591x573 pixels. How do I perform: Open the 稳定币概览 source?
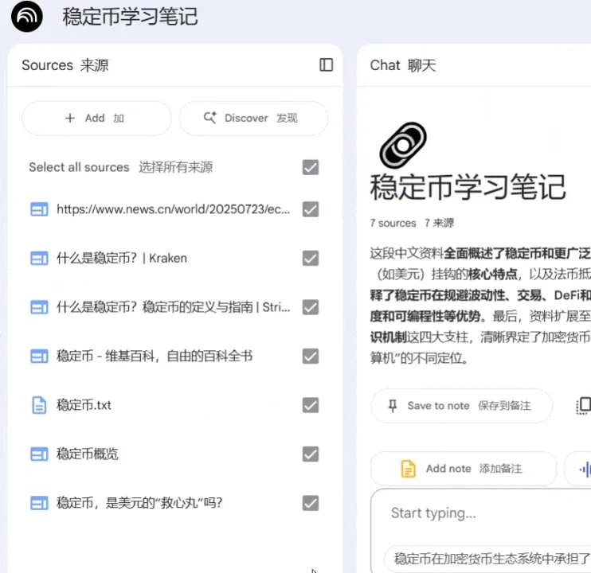point(88,454)
